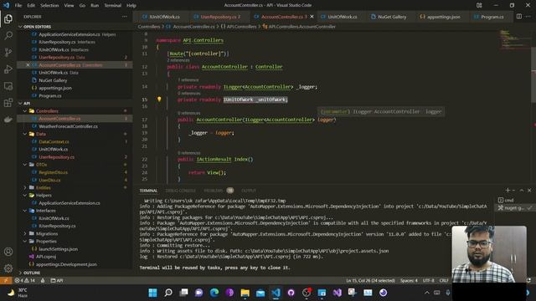Open the Selection menu
The width and height of the screenshot is (536, 301).
tap(49, 5)
